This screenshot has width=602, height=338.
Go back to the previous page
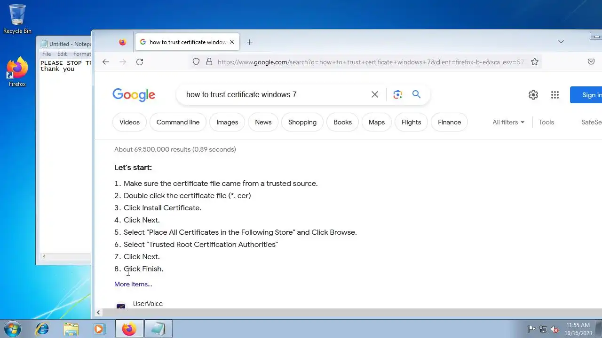[106, 61]
